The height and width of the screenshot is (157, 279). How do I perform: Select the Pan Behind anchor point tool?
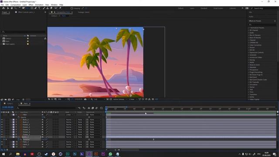[27, 8]
